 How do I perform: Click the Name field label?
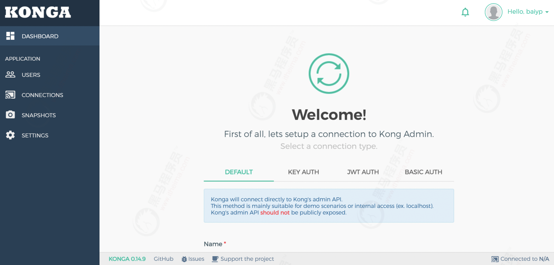pyautogui.click(x=213, y=244)
